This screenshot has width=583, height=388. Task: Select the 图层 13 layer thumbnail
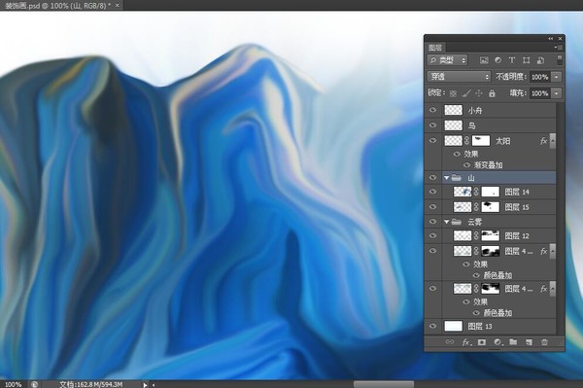coord(453,326)
